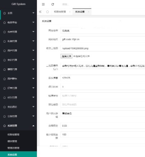Expand the 主页 menu arrow
Screen dimensions: 145x157
coord(33,13)
